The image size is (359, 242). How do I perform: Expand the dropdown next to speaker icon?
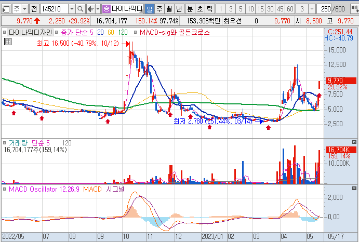pyautogui.click(x=98, y=9)
